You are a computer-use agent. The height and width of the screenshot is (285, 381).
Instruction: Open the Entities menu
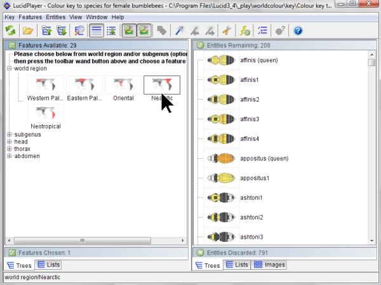[56, 17]
